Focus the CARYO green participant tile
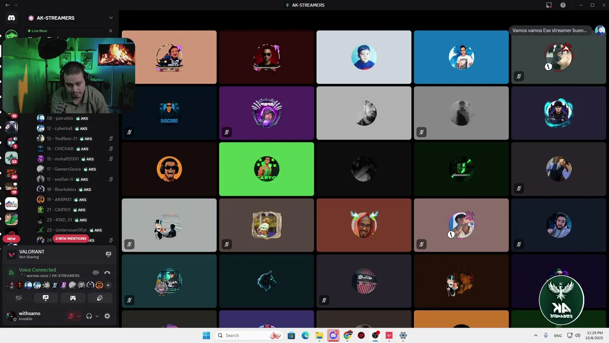This screenshot has width=609, height=343. pos(266,169)
